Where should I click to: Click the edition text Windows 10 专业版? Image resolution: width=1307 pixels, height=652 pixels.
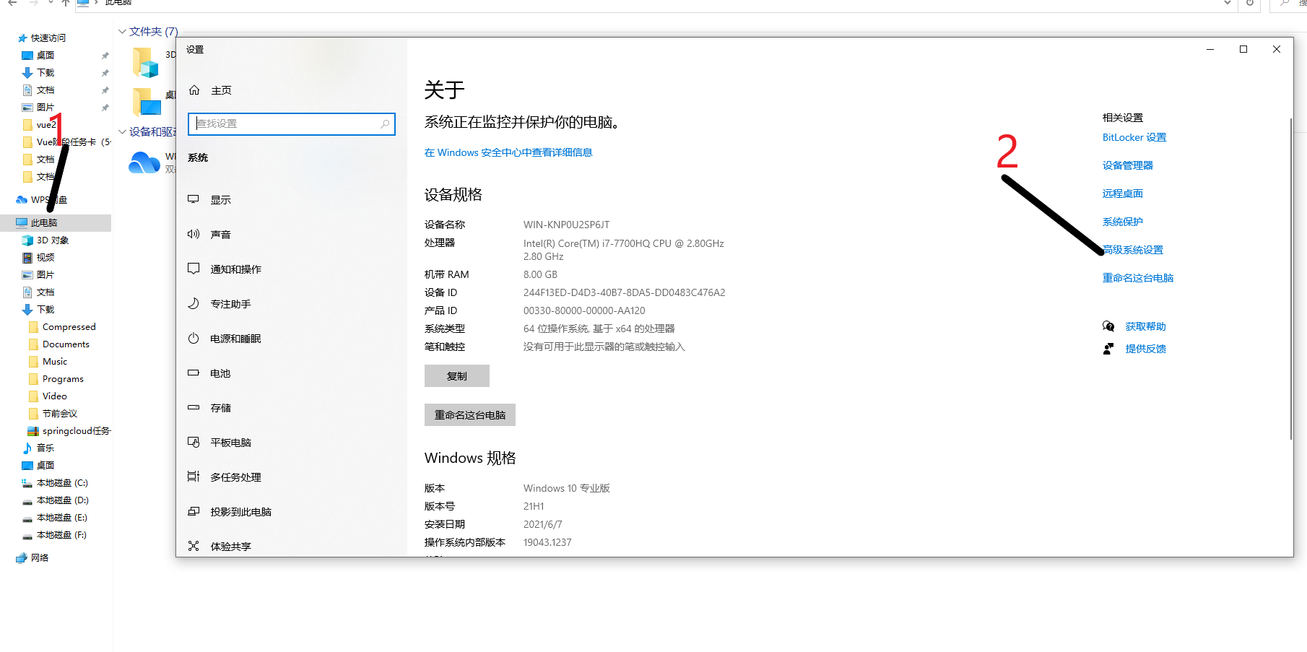[x=566, y=488]
